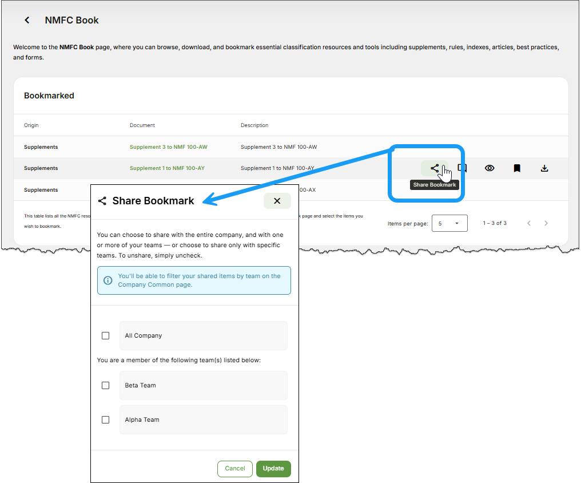Enable the Beta Team checkbox

click(x=105, y=386)
